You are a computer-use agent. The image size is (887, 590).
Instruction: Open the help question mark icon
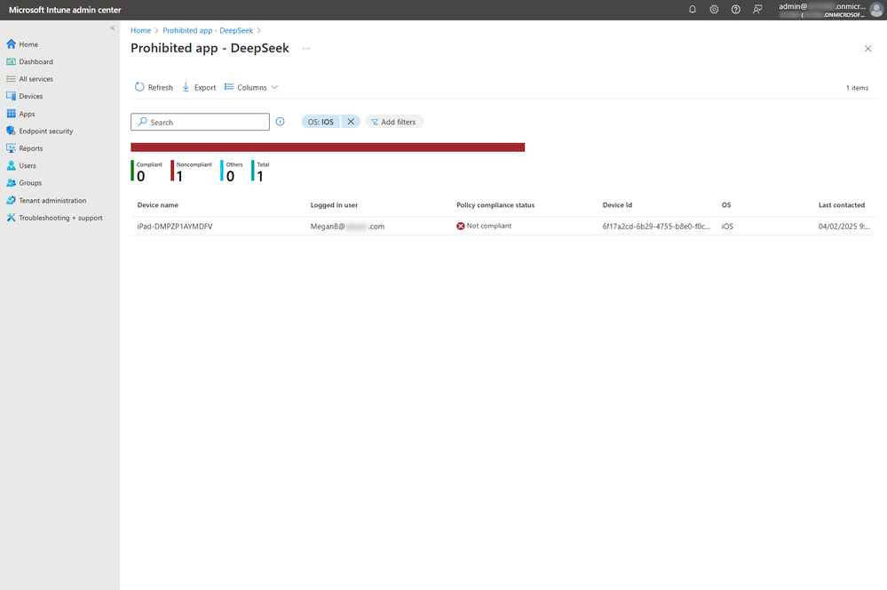click(x=735, y=10)
